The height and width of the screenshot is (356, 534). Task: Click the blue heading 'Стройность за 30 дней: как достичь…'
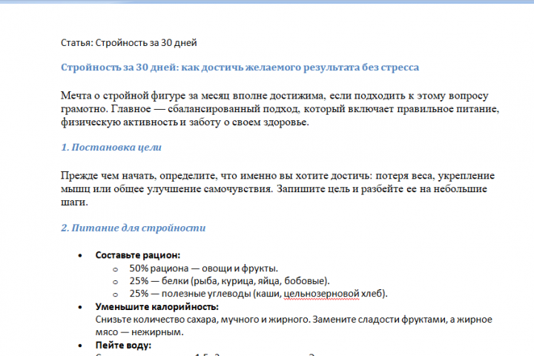(240, 67)
